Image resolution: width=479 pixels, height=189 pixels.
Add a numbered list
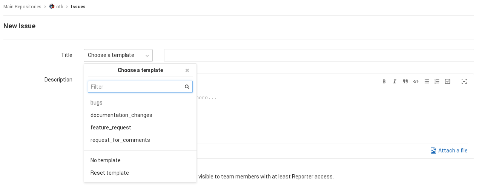click(437, 81)
